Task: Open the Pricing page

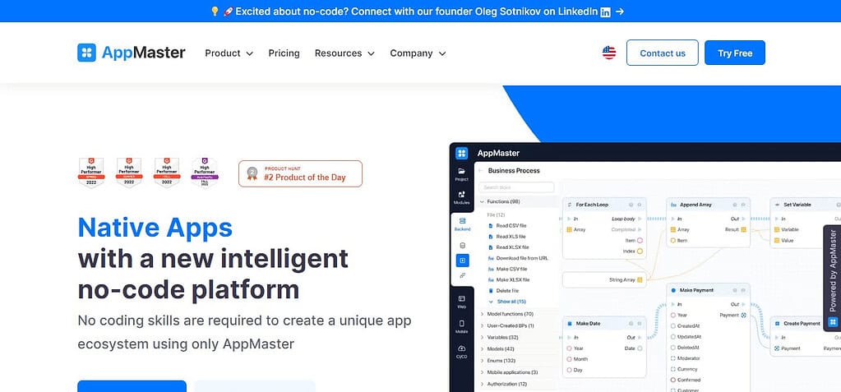Action: tap(284, 53)
